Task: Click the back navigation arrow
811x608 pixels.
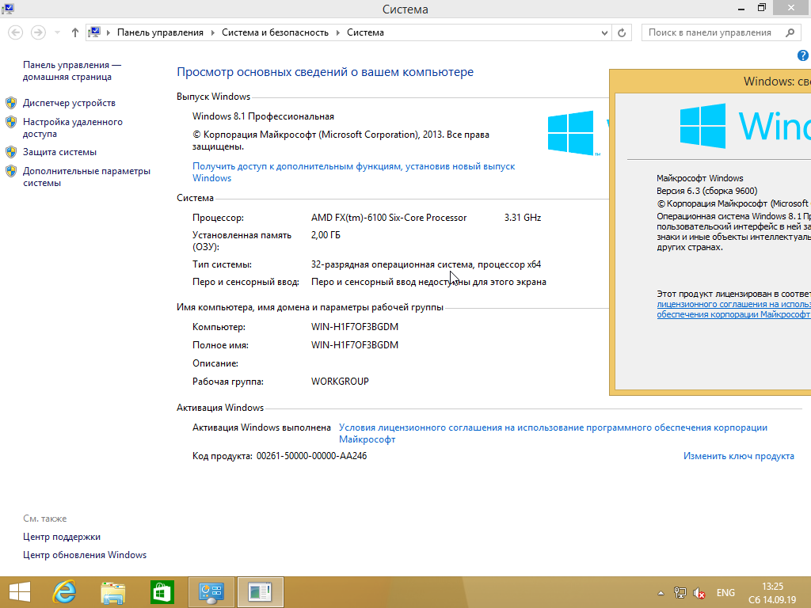Action: click(16, 32)
